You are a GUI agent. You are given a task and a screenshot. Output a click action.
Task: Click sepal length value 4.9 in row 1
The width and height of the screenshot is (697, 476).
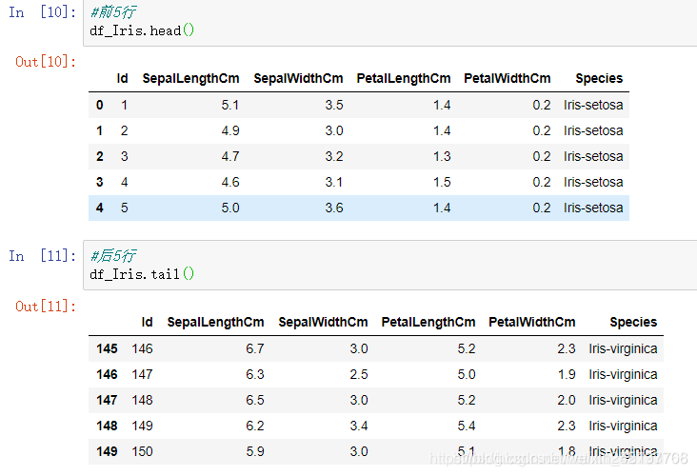230,130
